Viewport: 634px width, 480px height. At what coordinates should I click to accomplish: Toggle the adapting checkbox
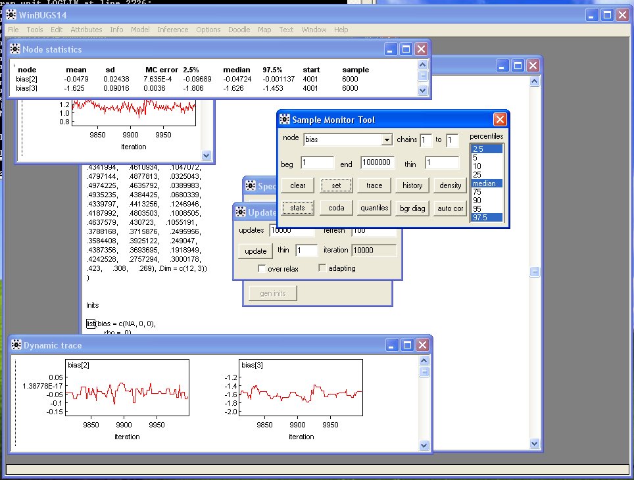pos(322,268)
